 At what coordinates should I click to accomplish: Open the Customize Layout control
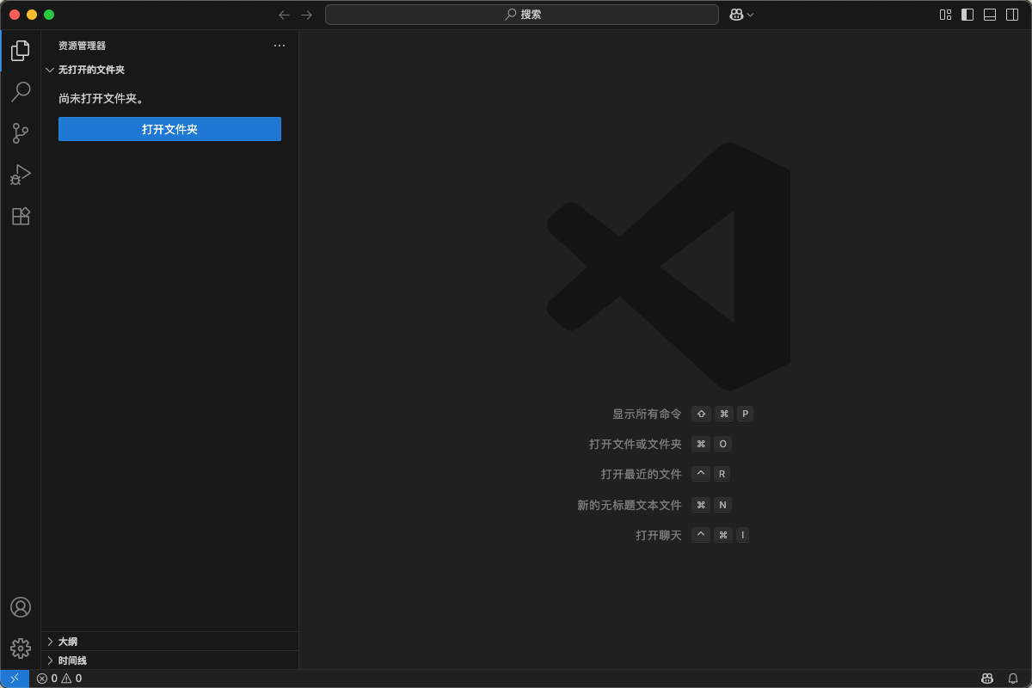pyautogui.click(x=945, y=15)
